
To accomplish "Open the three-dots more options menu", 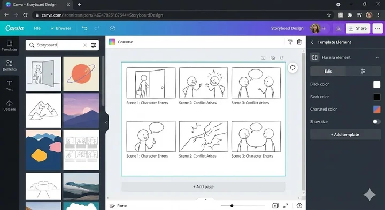I will pyautogui.click(x=378, y=28).
